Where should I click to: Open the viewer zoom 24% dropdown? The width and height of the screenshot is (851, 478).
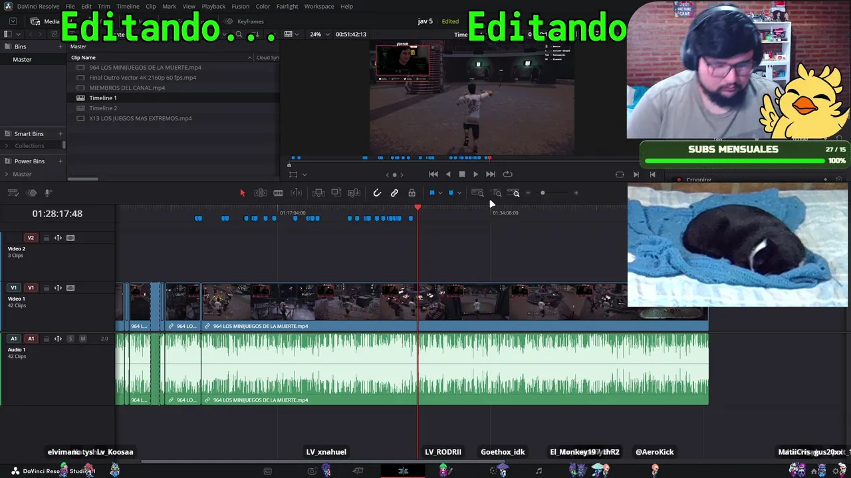point(319,35)
